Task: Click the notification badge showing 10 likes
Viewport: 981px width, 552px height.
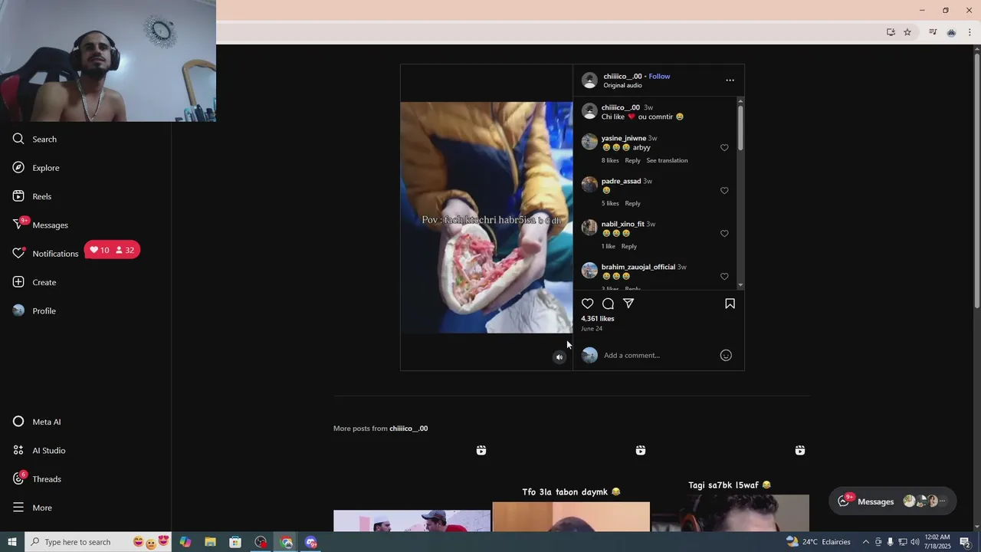Action: (x=99, y=250)
